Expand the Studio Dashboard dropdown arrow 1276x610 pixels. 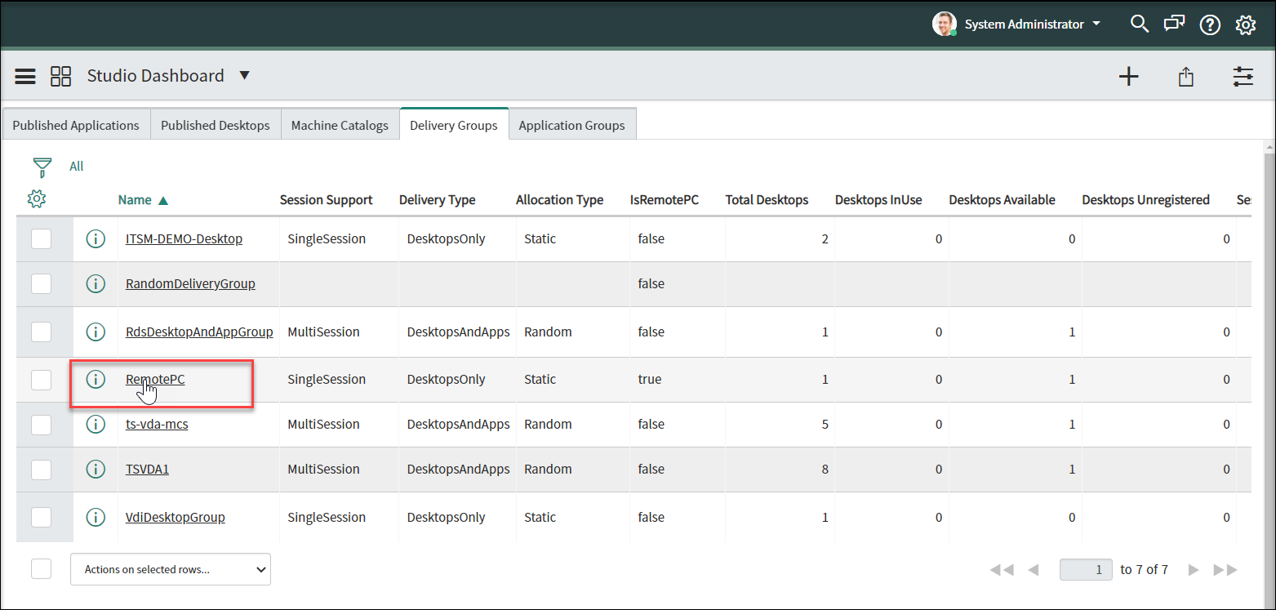click(244, 76)
